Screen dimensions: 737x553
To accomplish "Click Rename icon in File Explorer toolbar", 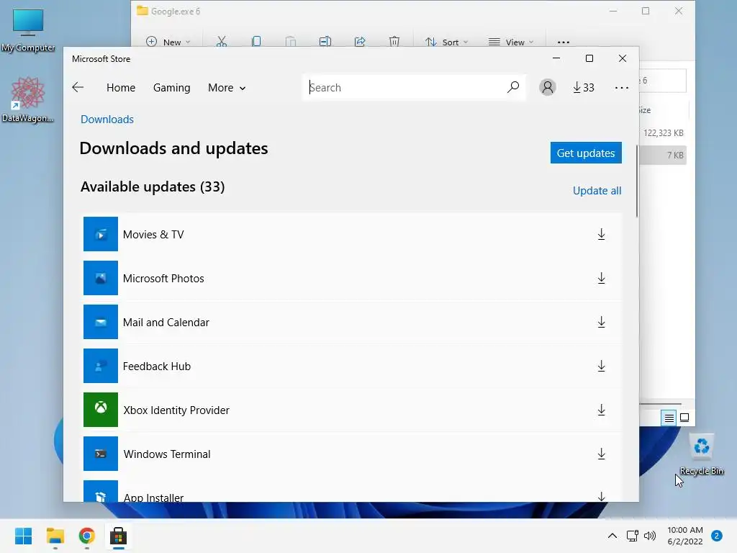I will (x=325, y=41).
